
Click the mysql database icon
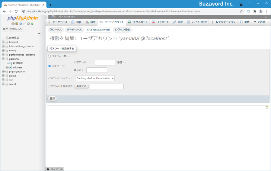(x=7, y=51)
